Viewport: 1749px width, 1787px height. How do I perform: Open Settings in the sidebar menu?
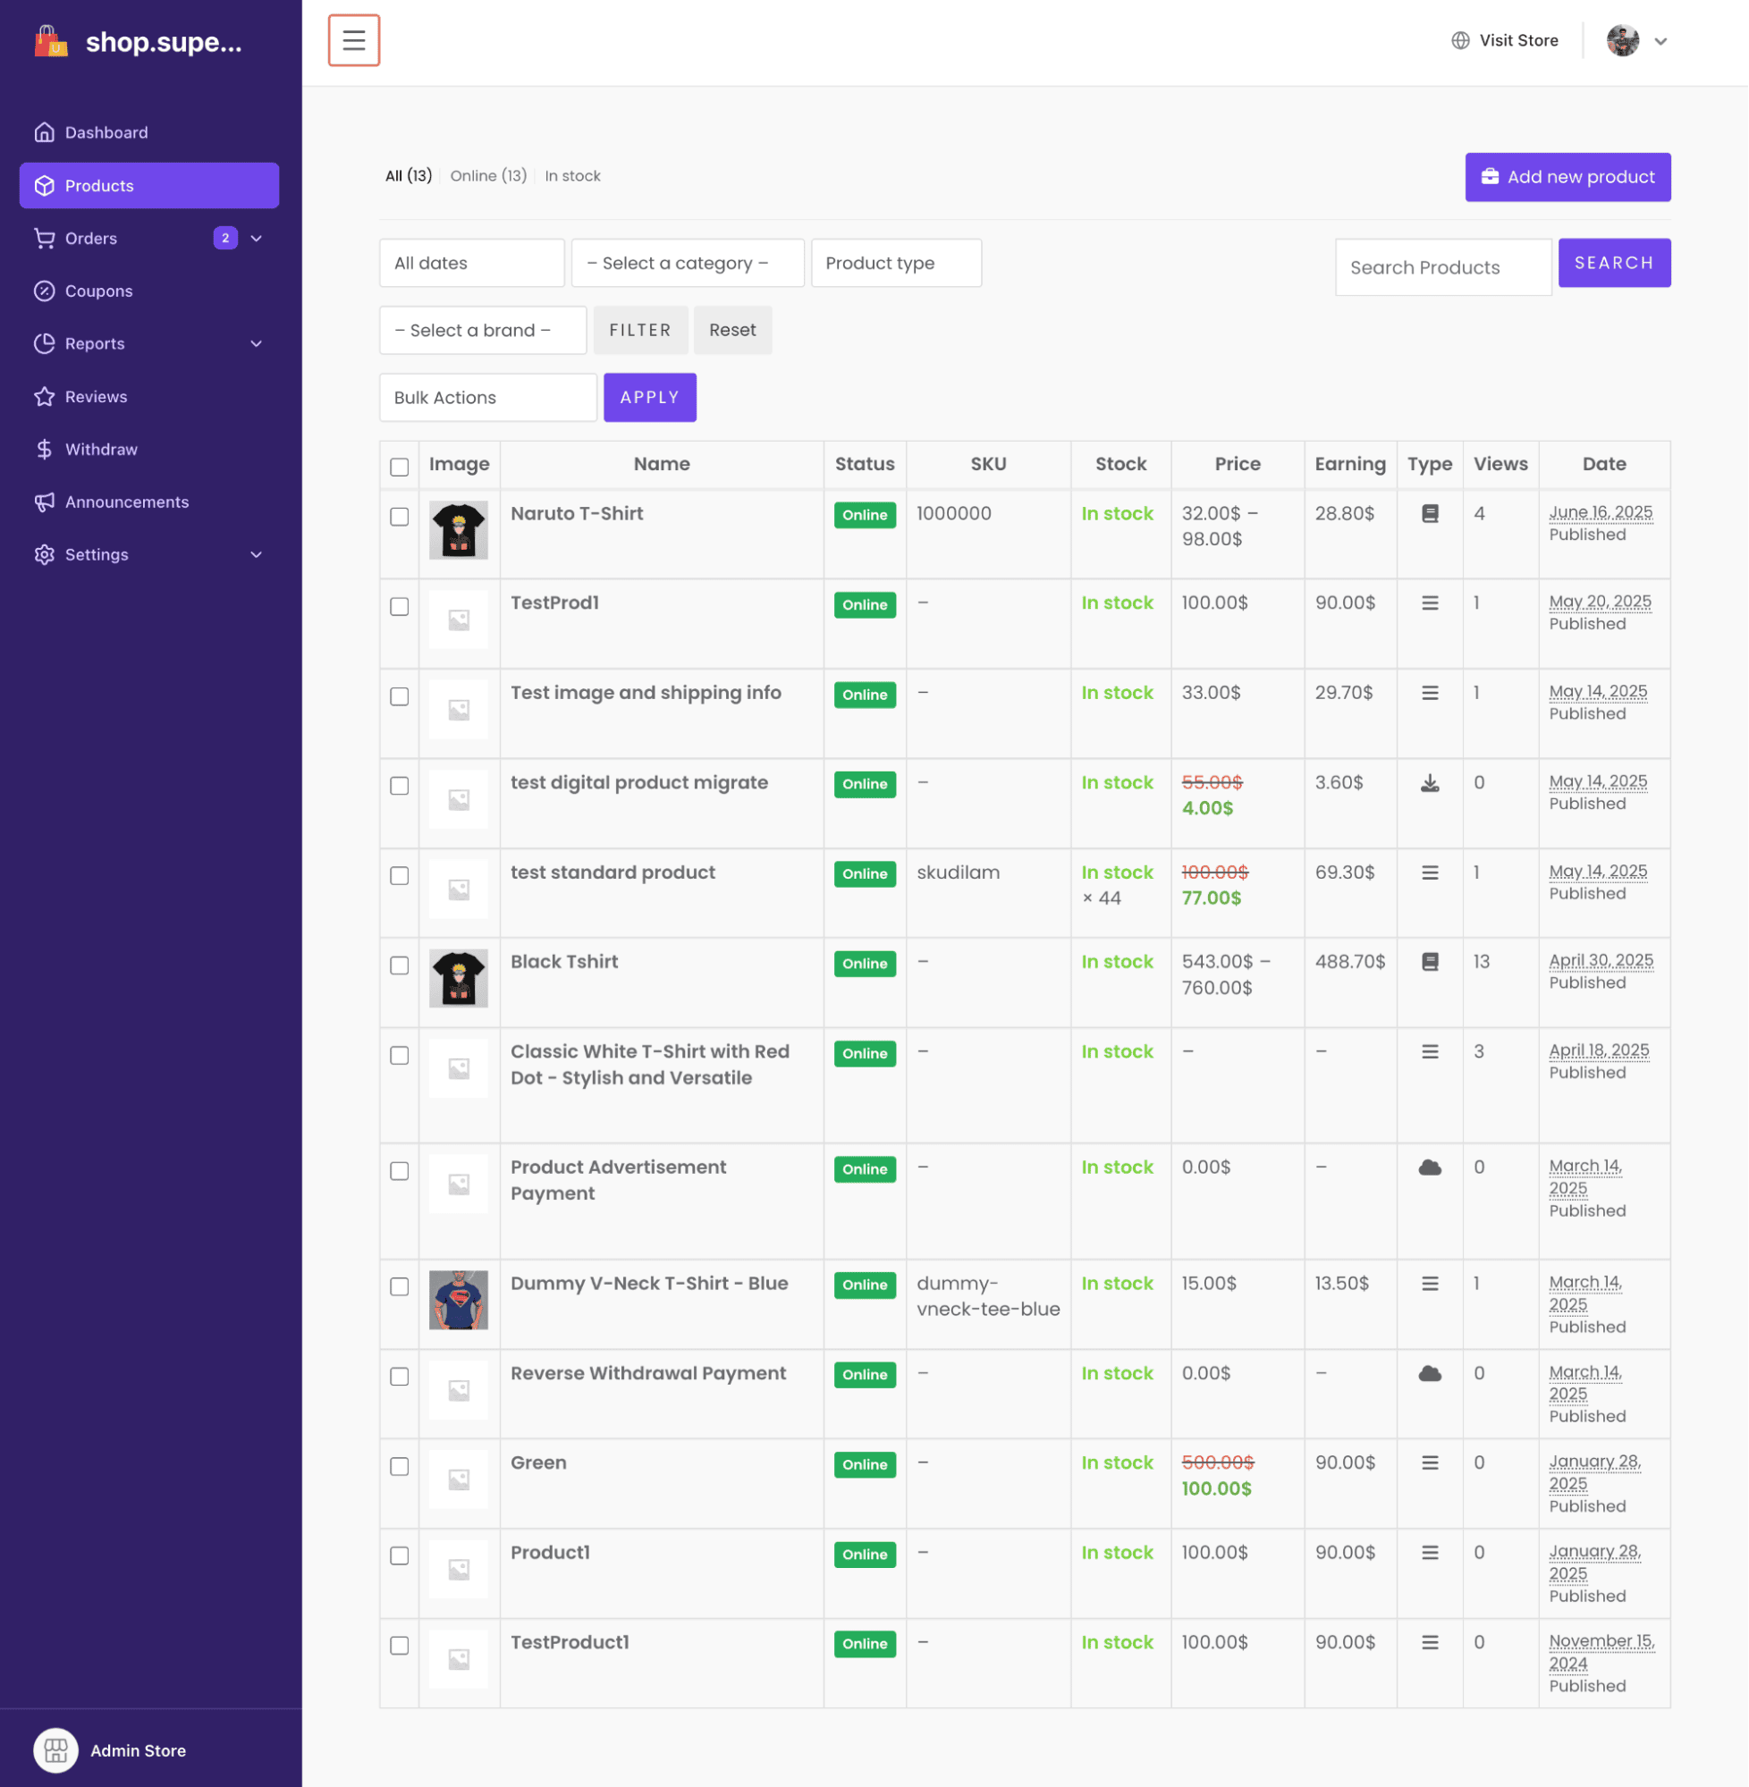97,553
